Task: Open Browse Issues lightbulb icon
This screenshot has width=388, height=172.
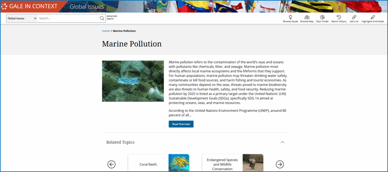Action: tap(290, 17)
